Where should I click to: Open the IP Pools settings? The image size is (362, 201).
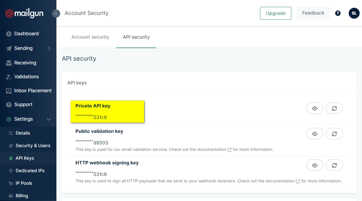coord(24,183)
